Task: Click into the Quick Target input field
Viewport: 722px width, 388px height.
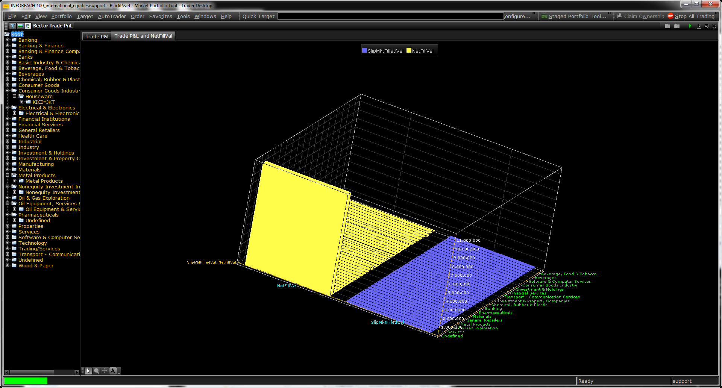Action: click(x=390, y=16)
